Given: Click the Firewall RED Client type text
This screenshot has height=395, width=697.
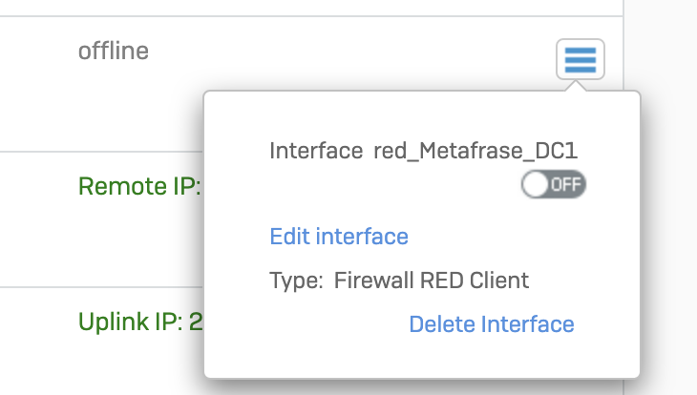Looking at the screenshot, I should point(432,281).
